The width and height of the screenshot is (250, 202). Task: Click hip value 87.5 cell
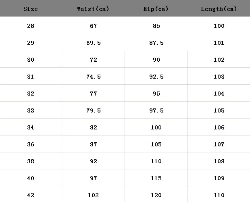point(156,43)
